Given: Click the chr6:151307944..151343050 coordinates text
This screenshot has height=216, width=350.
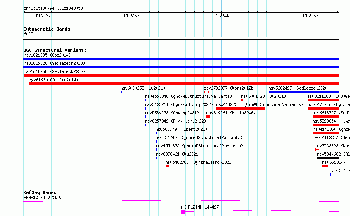Looking at the screenshot, I should (x=53, y=8).
